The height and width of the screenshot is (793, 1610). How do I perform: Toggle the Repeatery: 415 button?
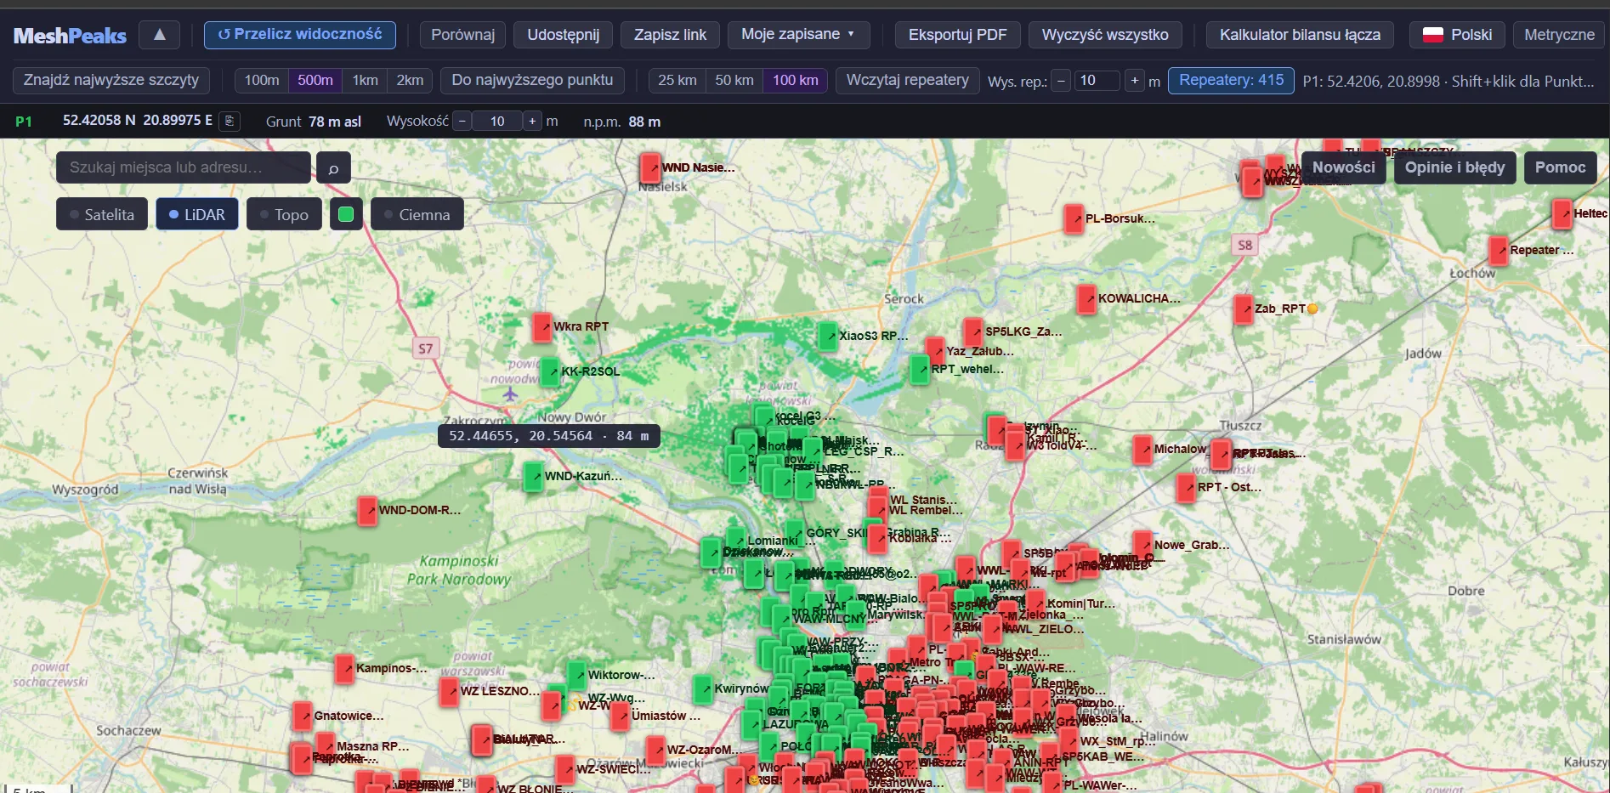1231,80
